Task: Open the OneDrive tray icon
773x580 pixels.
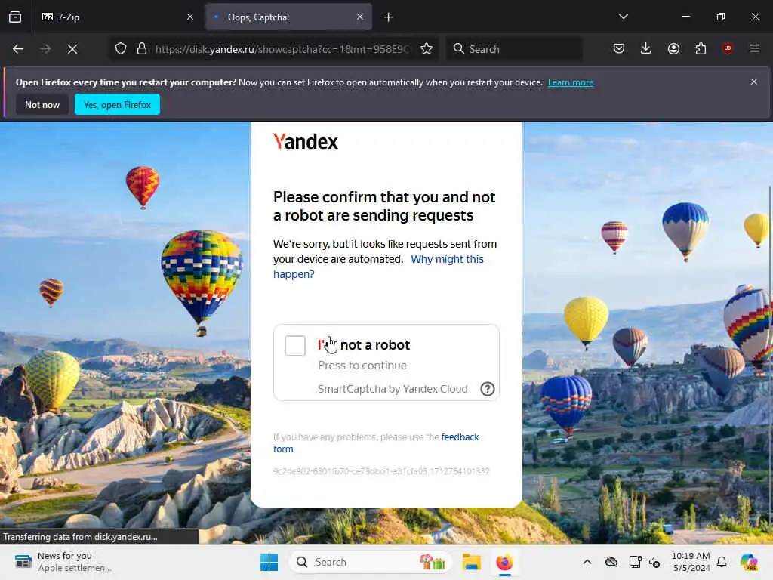Action: coord(611,562)
